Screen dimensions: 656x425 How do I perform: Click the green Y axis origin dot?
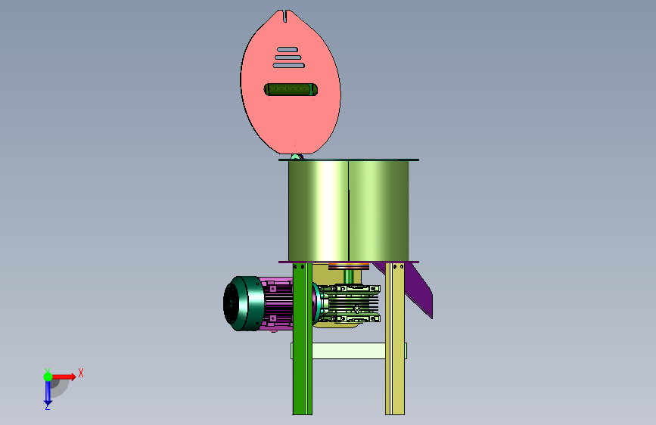(x=48, y=377)
